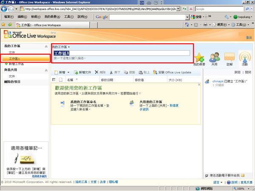
Task: Open the address bar URL dropdown
Action: 178,9
